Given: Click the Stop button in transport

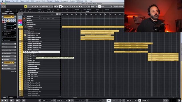Looking at the screenshot, I should pyautogui.click(x=109, y=100).
